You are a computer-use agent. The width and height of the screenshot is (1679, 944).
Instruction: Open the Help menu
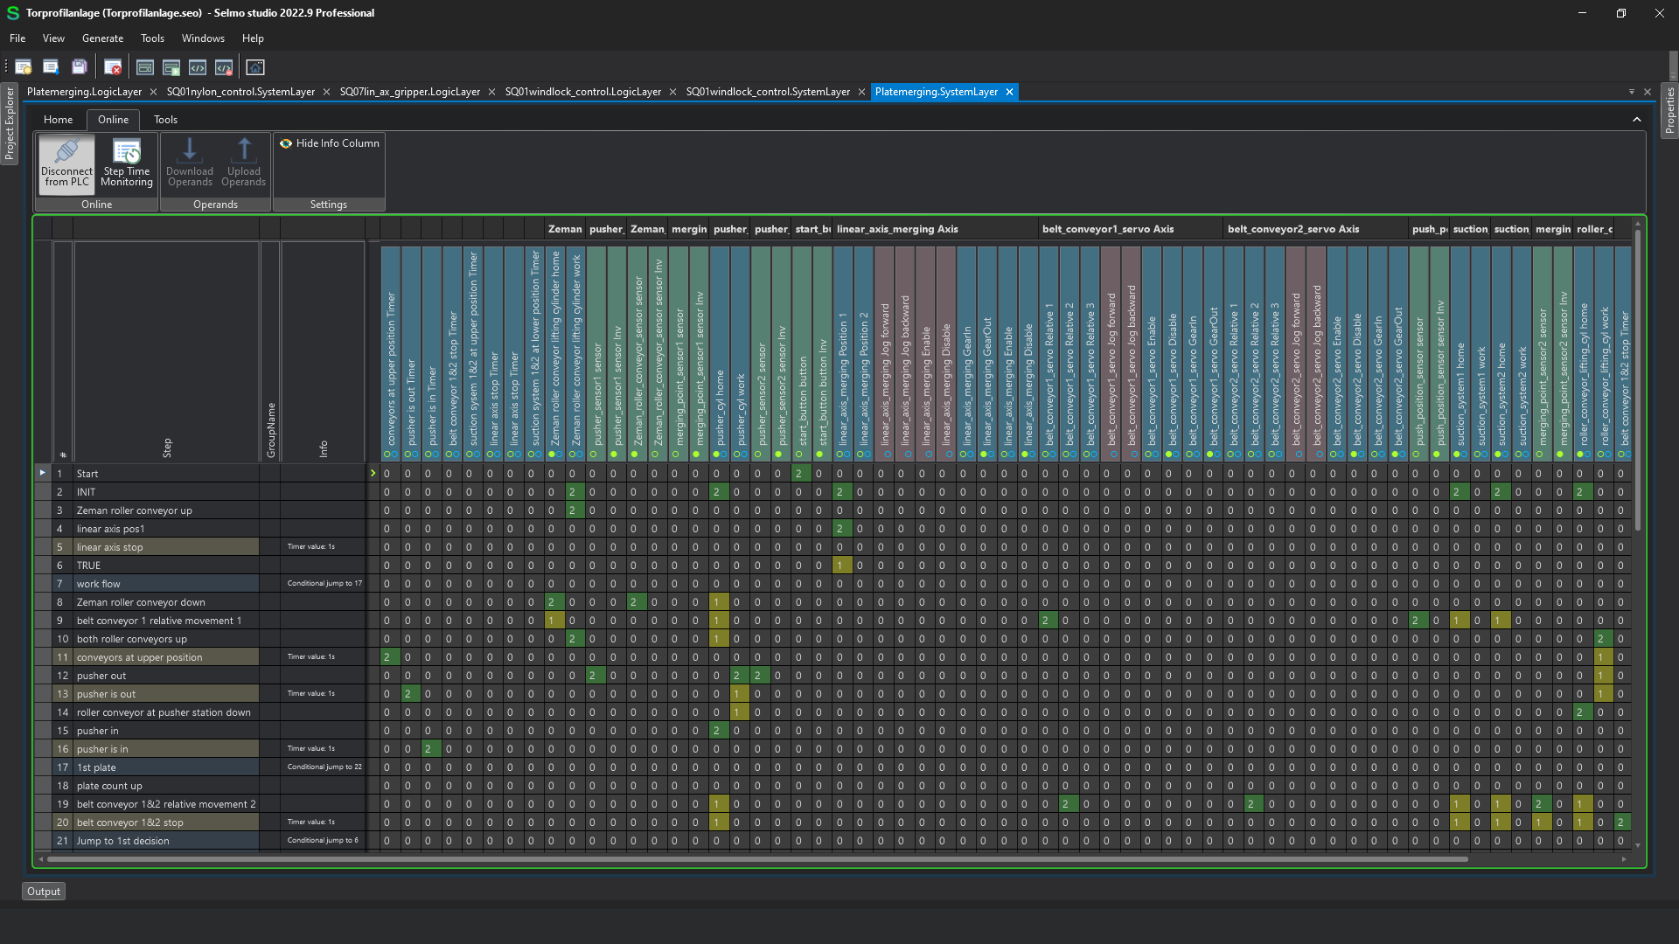pos(253,38)
